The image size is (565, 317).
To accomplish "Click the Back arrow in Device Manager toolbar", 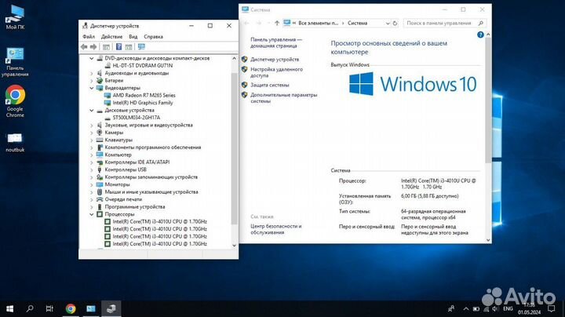I will pos(84,47).
